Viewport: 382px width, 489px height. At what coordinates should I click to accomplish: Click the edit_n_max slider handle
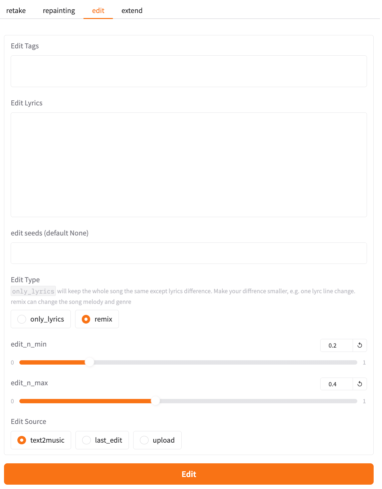coord(156,401)
